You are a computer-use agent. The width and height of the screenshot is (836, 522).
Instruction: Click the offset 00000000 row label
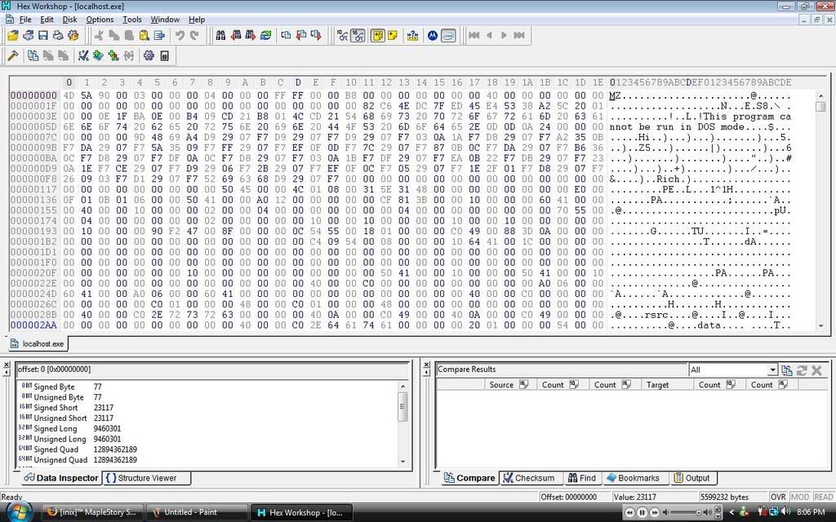33,95
